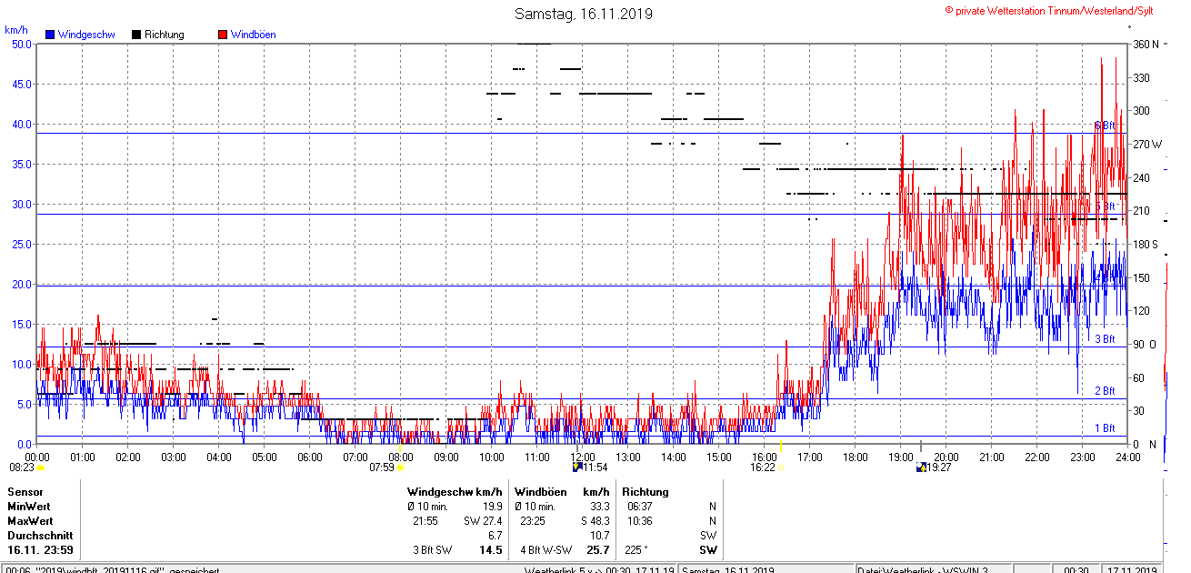Click the 17.11.2019 date in status bar
The height and width of the screenshot is (573, 1191).
click(x=1130, y=569)
